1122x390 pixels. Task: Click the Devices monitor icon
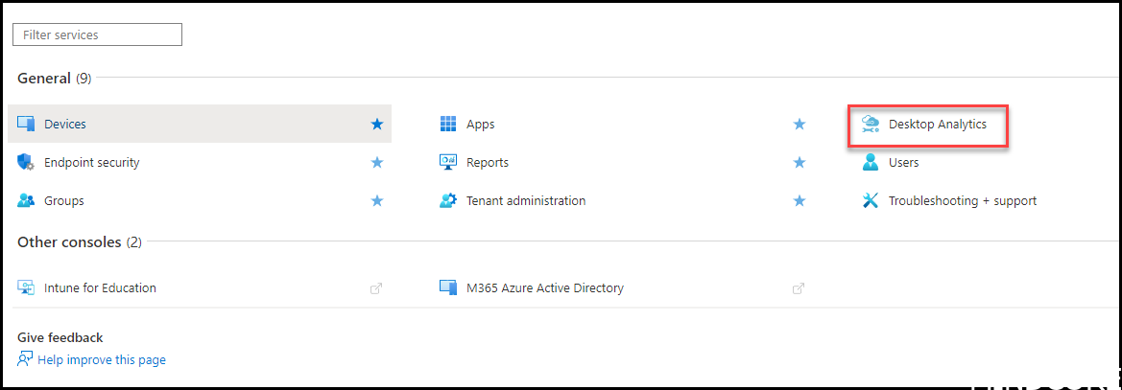[x=26, y=124]
